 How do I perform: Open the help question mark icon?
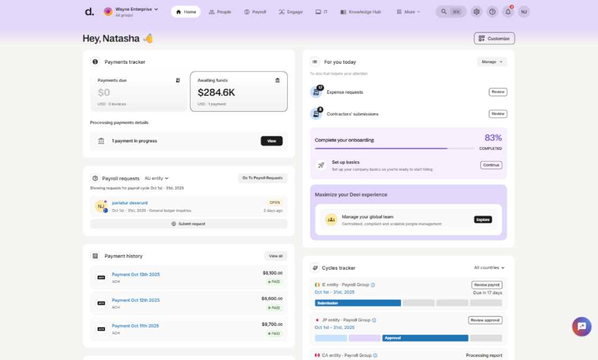coord(492,12)
